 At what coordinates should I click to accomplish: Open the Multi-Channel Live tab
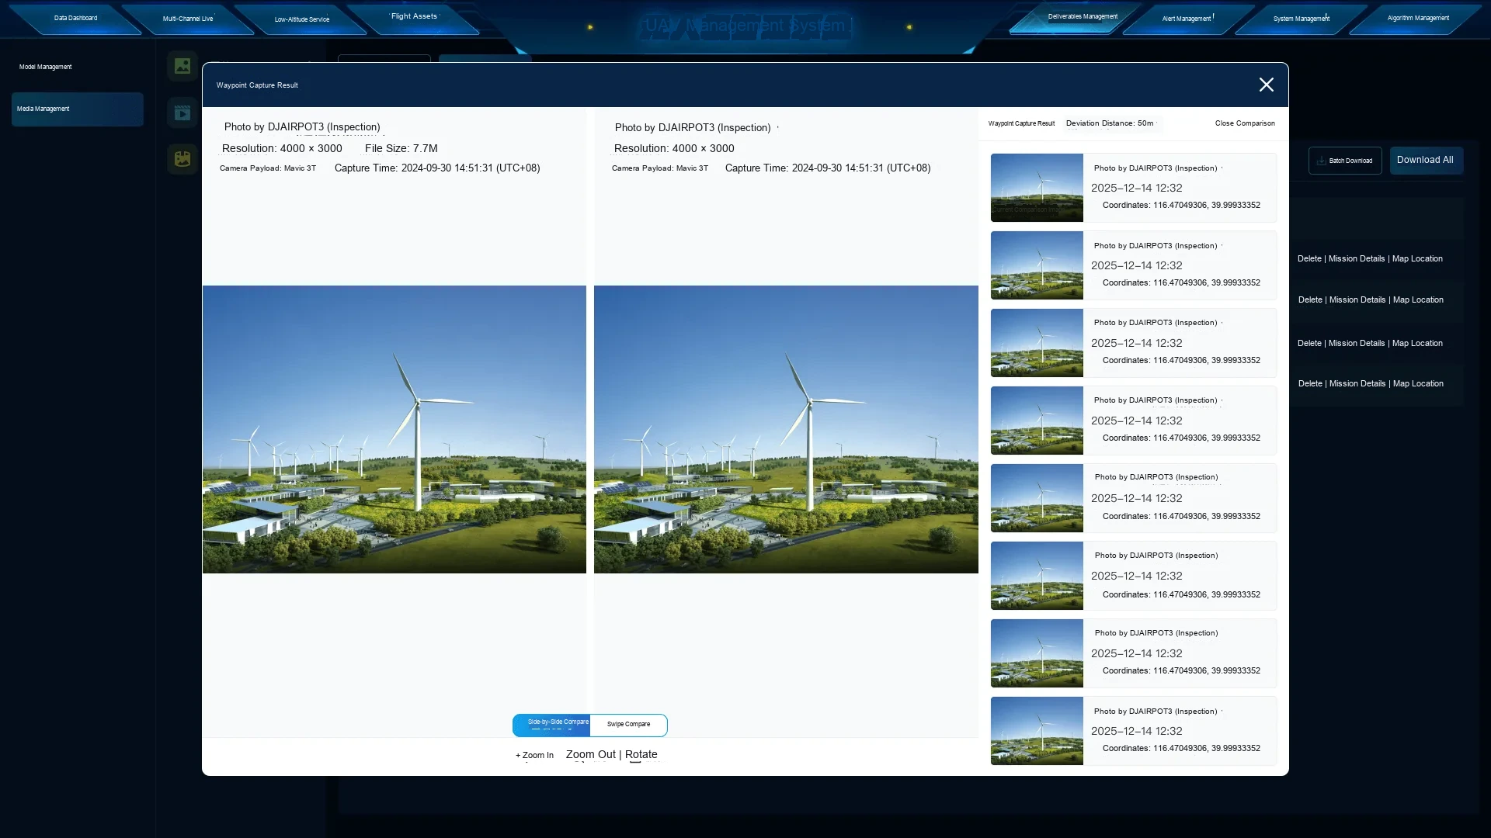pos(188,19)
